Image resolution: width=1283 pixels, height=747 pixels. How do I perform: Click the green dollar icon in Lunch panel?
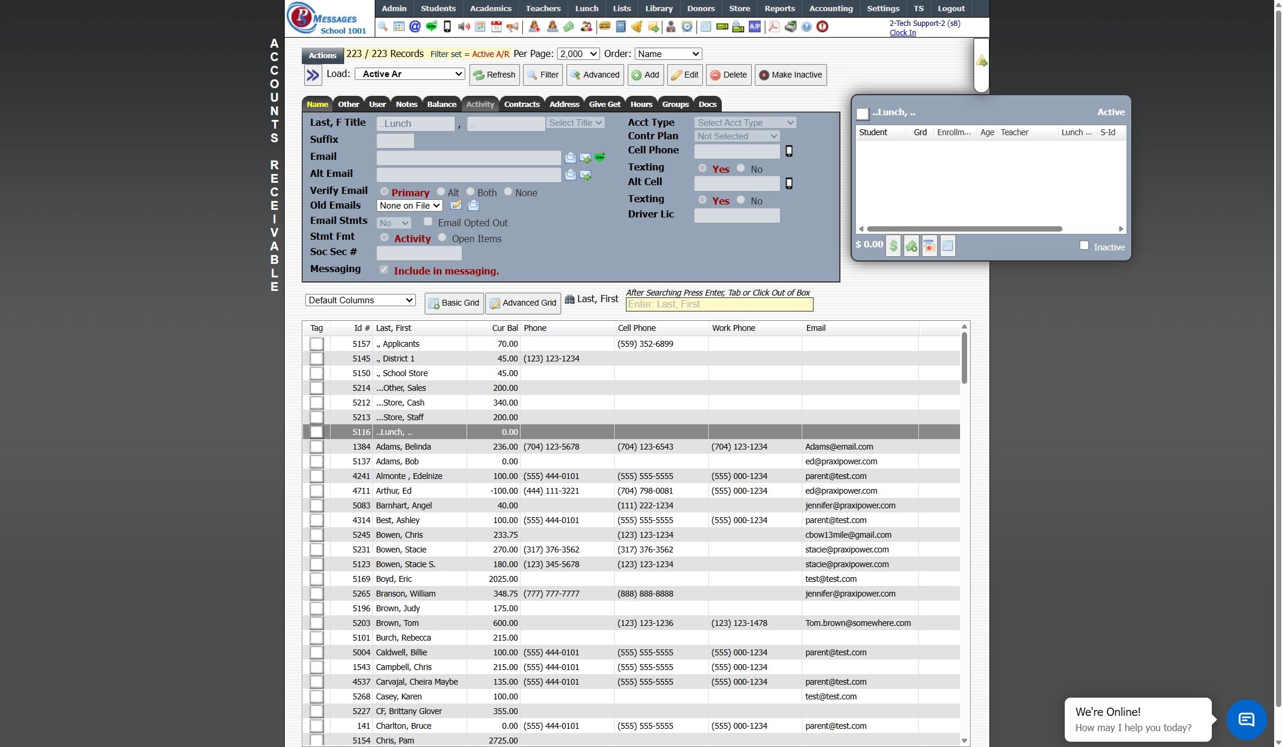(893, 246)
